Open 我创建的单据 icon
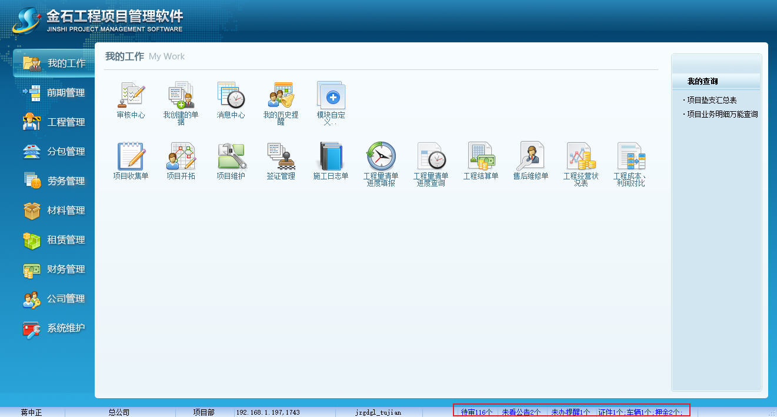777x417 pixels. pos(181,95)
